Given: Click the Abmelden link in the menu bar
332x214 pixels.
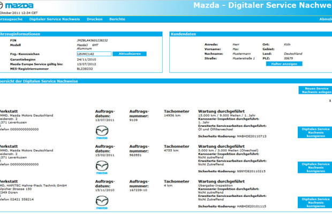Looking at the screenshot, I should [326, 19].
